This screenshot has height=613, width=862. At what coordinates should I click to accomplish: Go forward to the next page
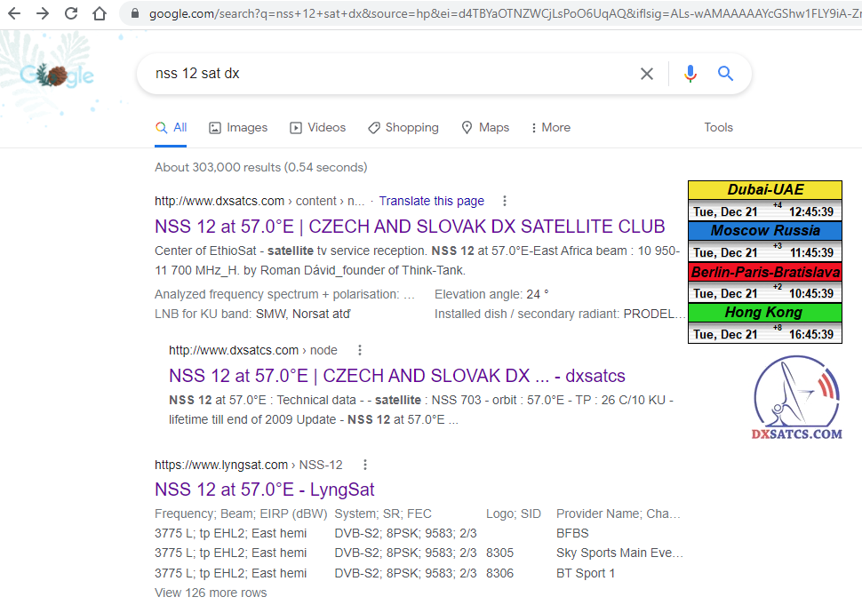(x=43, y=13)
